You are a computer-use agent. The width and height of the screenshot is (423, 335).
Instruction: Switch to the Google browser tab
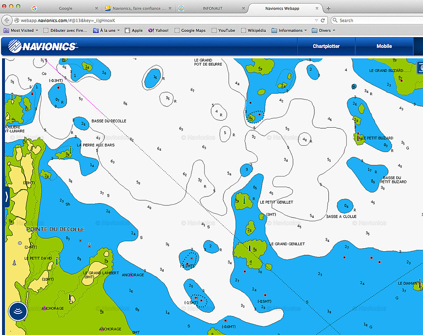(x=66, y=8)
